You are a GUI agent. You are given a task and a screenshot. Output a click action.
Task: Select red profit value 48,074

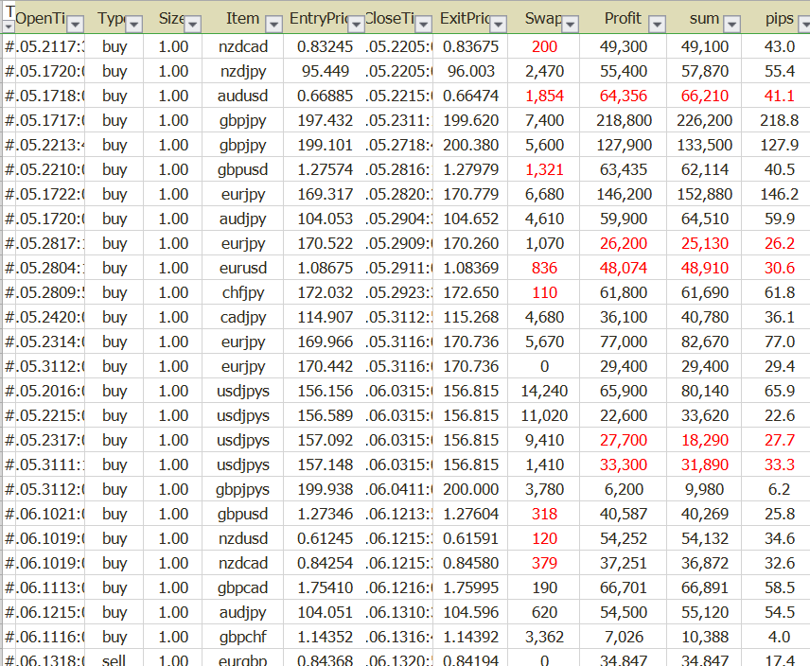(x=624, y=268)
